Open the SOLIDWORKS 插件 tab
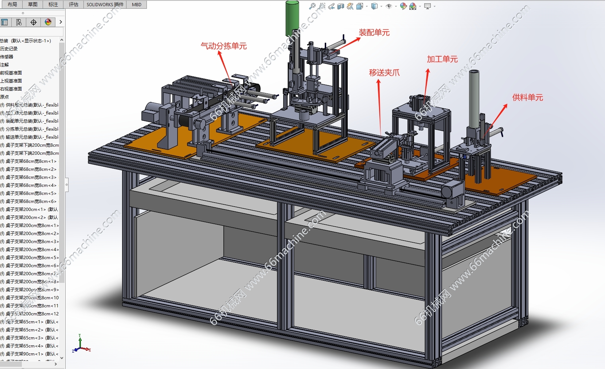The height and width of the screenshot is (369, 605). (105, 4)
